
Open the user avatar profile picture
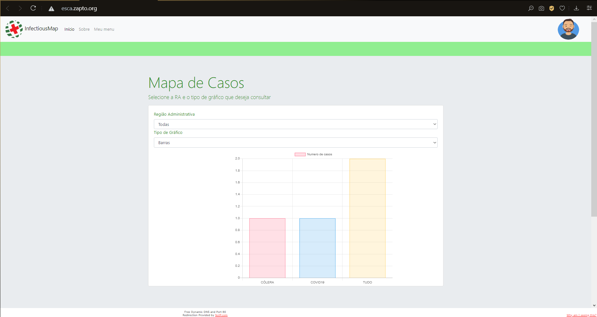point(568,29)
